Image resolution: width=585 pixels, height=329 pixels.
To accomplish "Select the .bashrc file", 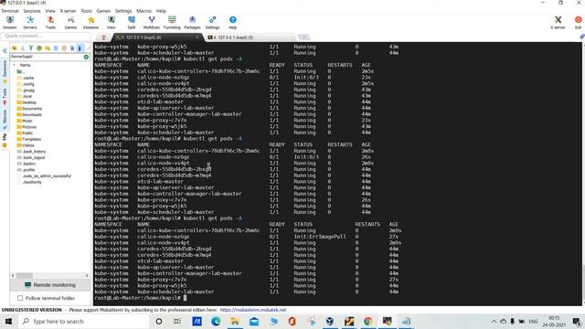I will (27, 164).
